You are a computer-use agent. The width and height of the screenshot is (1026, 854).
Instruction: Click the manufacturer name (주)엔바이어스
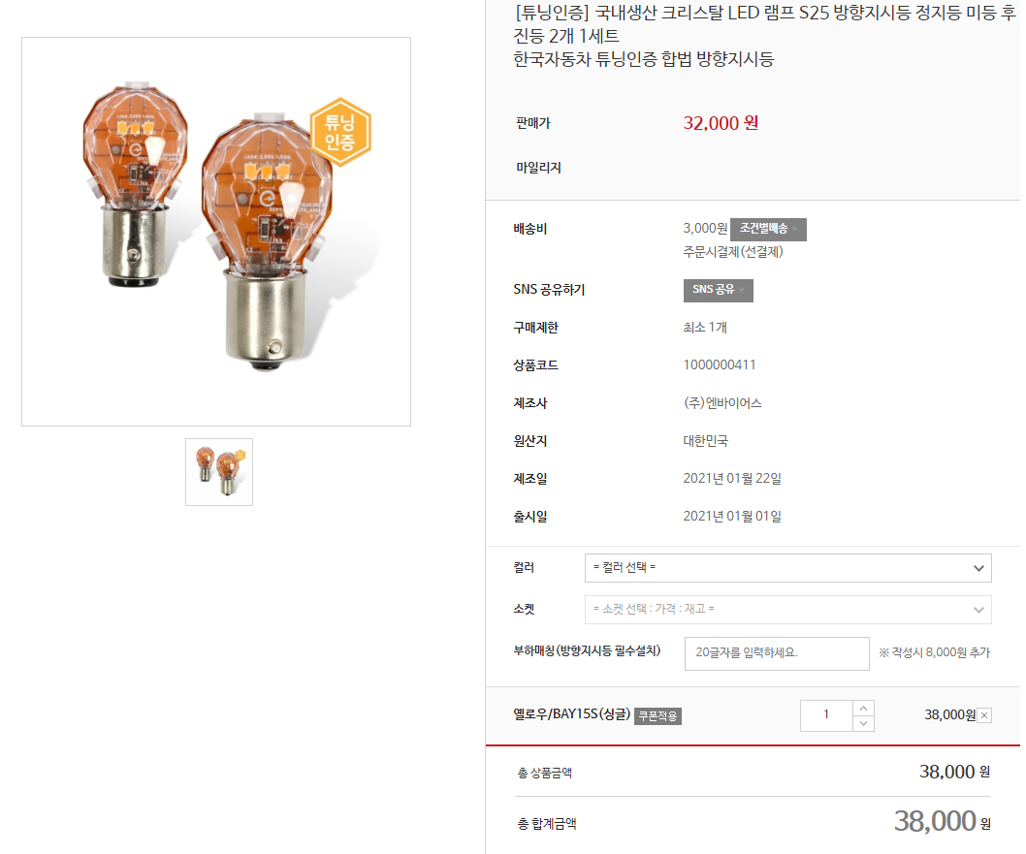722,403
